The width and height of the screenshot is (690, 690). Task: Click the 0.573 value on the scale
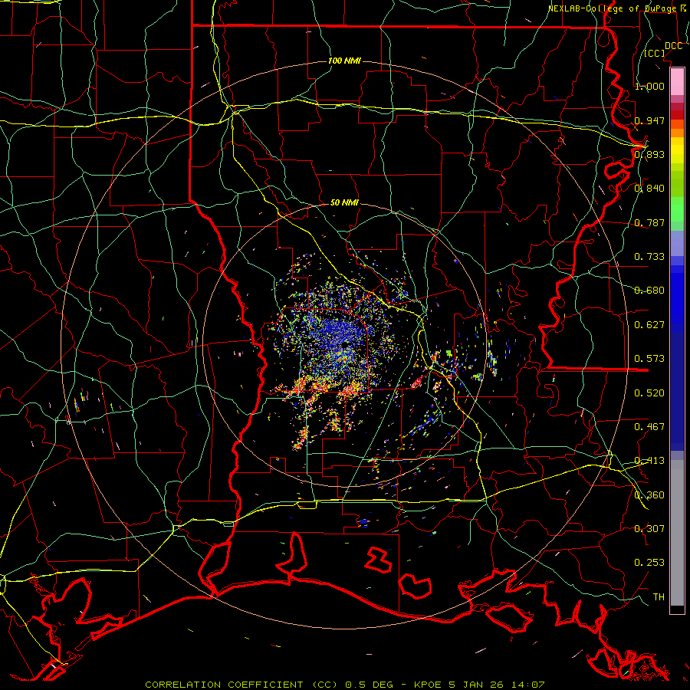point(649,359)
